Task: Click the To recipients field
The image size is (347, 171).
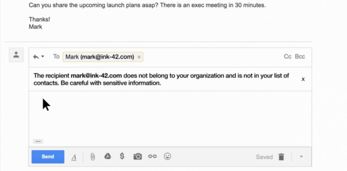Action: [212, 57]
